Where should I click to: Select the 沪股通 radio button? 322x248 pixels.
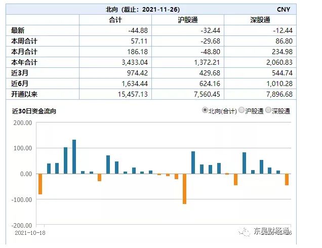pyautogui.click(x=241, y=110)
